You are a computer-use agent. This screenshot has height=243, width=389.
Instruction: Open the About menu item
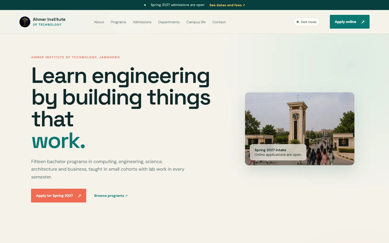[x=99, y=22]
